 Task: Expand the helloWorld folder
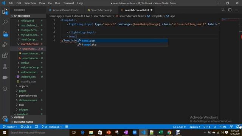[27, 21]
